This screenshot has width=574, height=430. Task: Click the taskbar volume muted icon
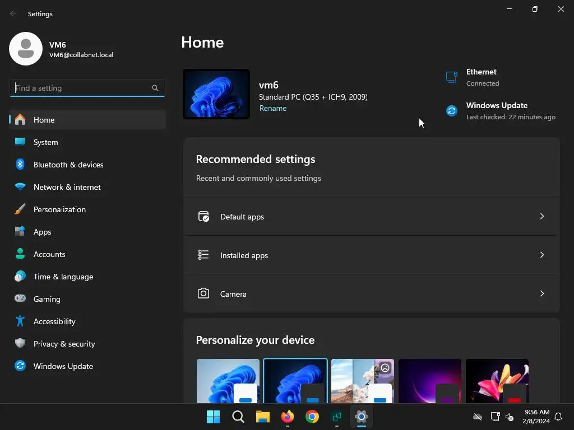(x=510, y=417)
